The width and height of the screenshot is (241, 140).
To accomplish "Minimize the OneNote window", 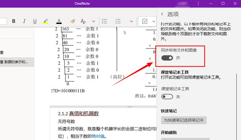I will point(211,3).
